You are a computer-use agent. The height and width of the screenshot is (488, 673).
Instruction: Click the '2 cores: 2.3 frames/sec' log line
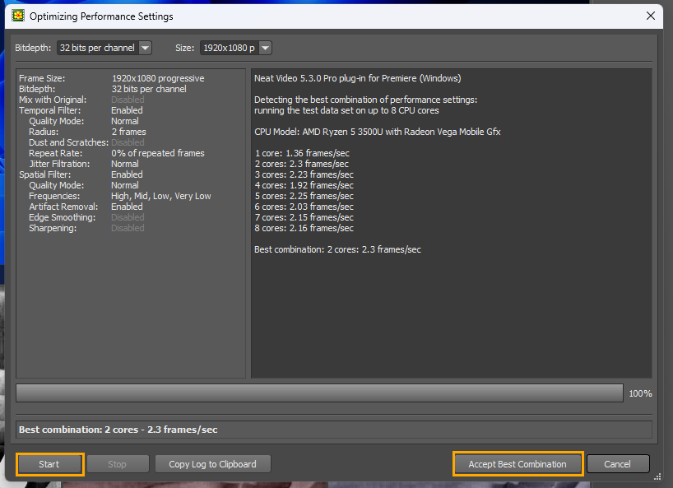click(301, 164)
